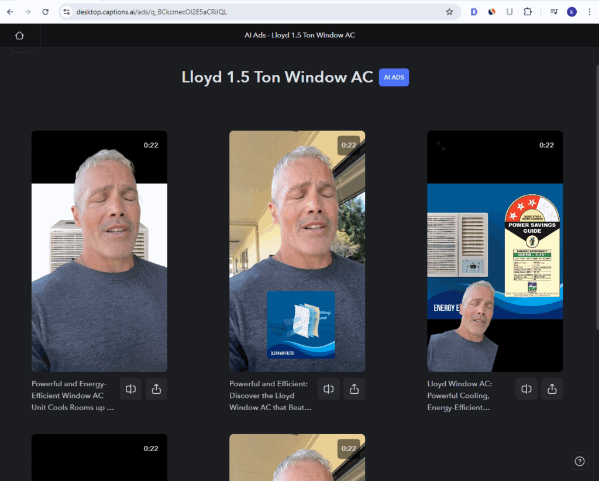Open the Extensions puzzle piece menu

click(528, 12)
